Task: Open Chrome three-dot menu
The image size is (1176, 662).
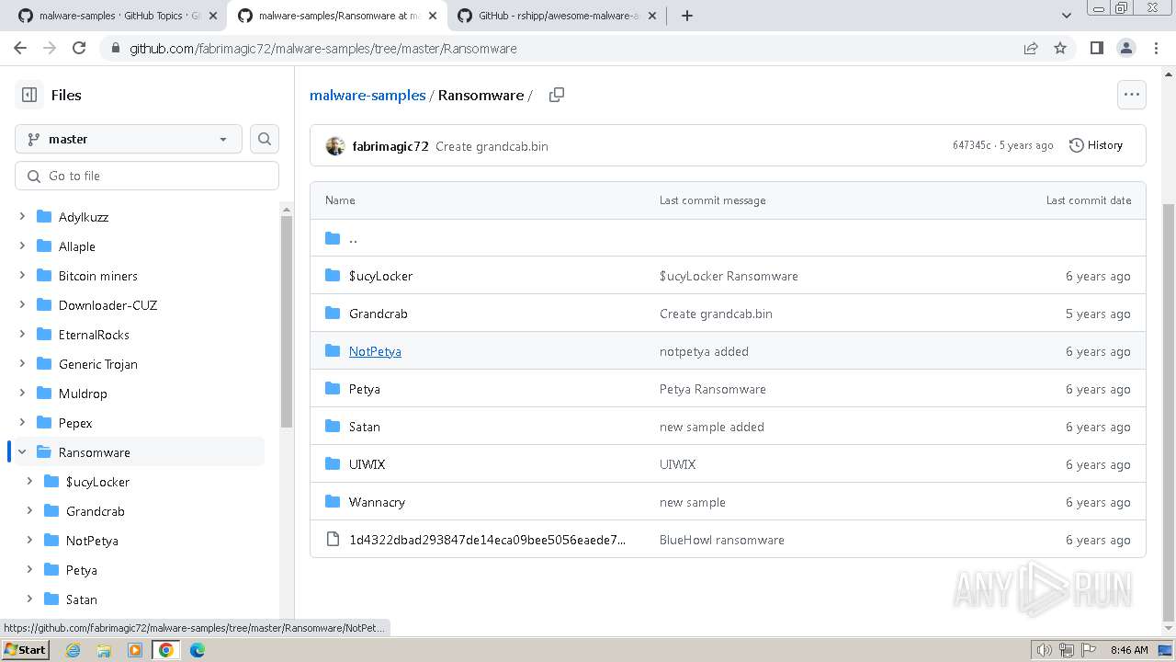Action: pyautogui.click(x=1156, y=48)
